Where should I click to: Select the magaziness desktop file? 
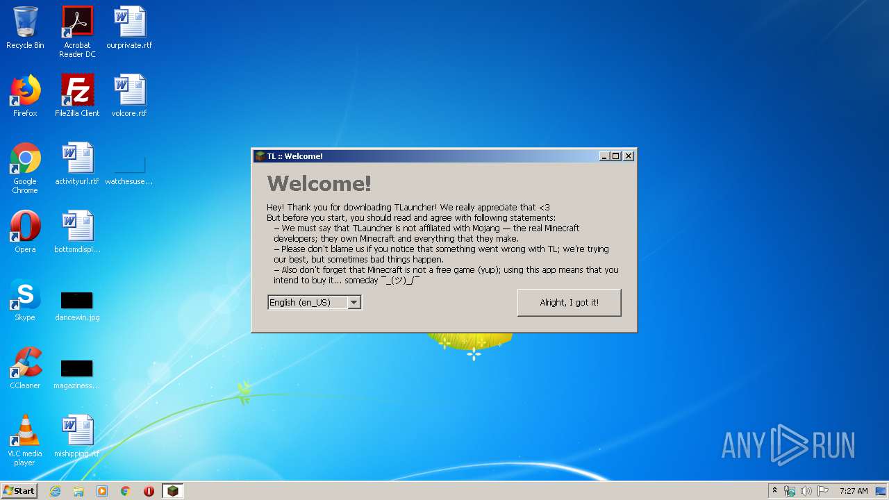[77, 374]
